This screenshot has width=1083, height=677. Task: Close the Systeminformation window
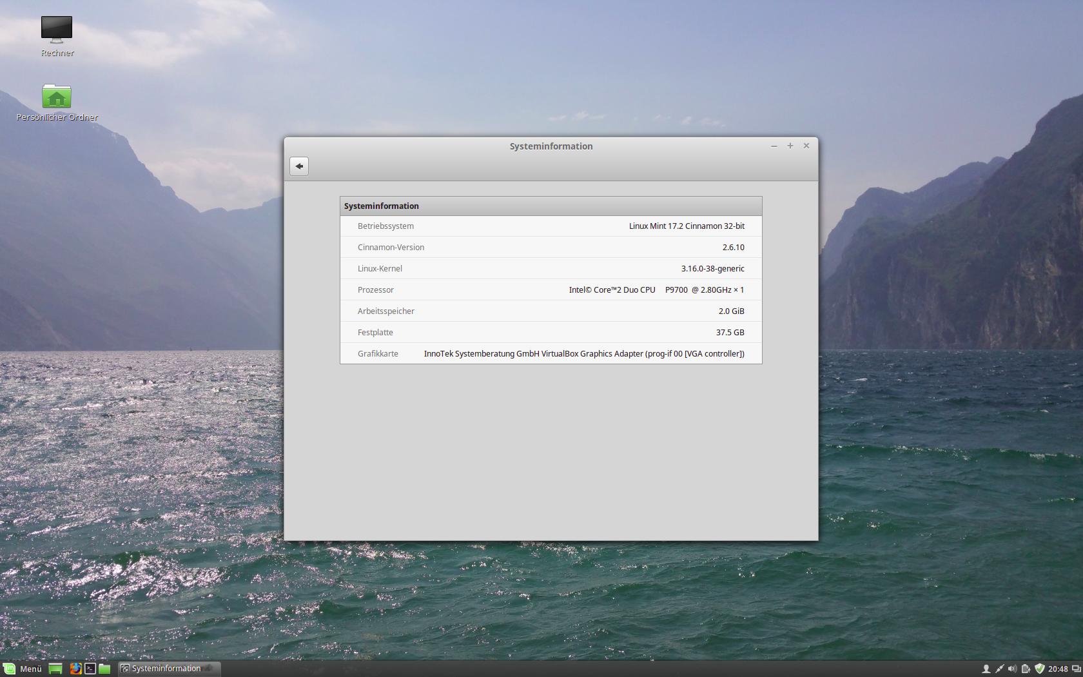806,146
